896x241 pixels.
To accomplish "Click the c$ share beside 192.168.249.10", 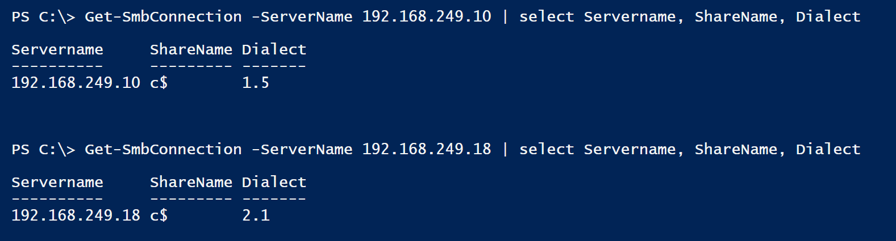I will point(159,83).
